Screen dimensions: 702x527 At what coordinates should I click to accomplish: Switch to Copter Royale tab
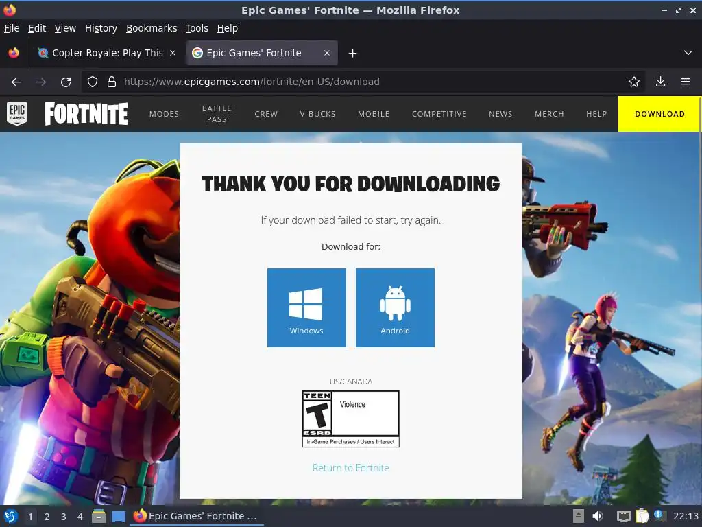(108, 53)
